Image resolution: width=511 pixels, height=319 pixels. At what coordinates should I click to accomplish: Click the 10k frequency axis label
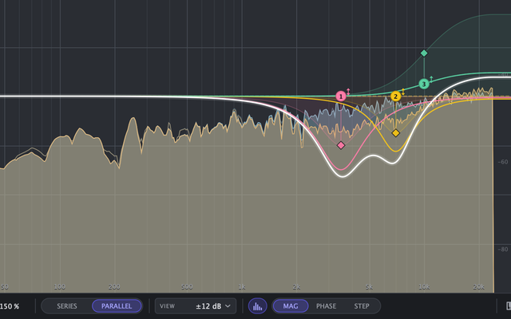(x=424, y=287)
